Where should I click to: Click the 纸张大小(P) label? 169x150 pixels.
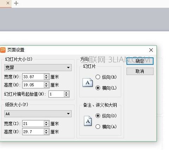17,105
